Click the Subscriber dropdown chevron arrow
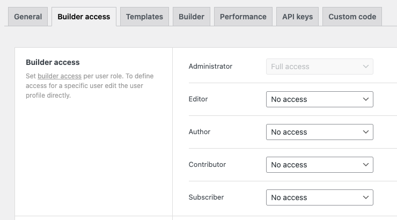The height and width of the screenshot is (220, 397). point(365,197)
